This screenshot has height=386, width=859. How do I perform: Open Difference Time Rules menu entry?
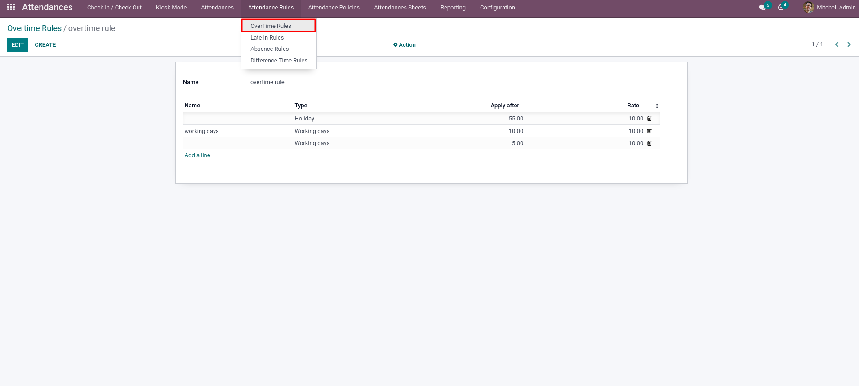click(279, 61)
